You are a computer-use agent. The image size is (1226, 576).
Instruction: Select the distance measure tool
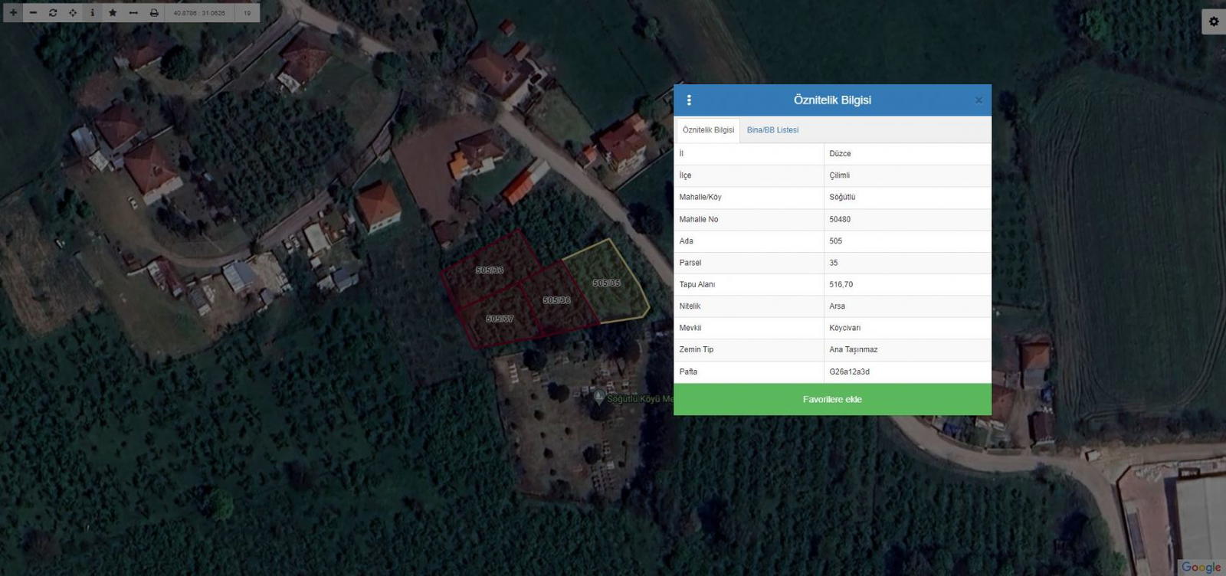(133, 12)
